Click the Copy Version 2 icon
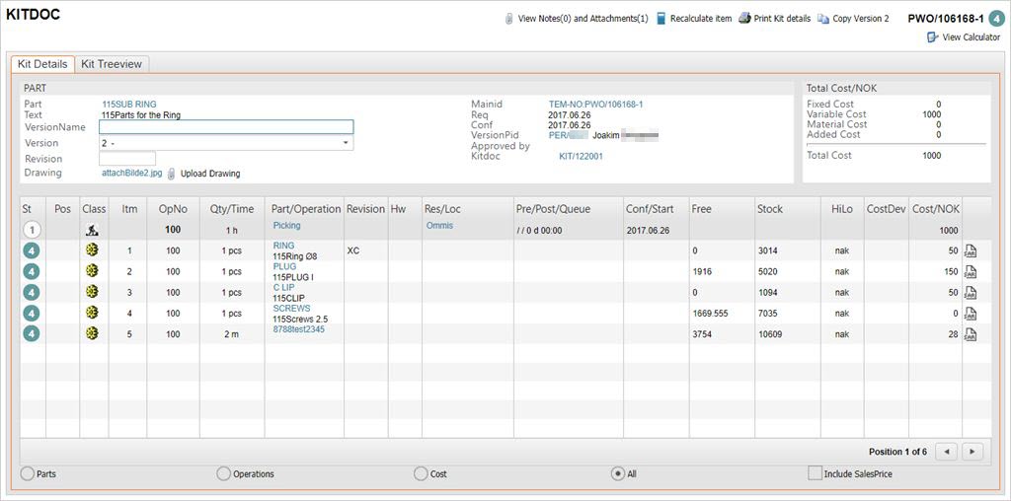The width and height of the screenshot is (1011, 501). click(823, 19)
